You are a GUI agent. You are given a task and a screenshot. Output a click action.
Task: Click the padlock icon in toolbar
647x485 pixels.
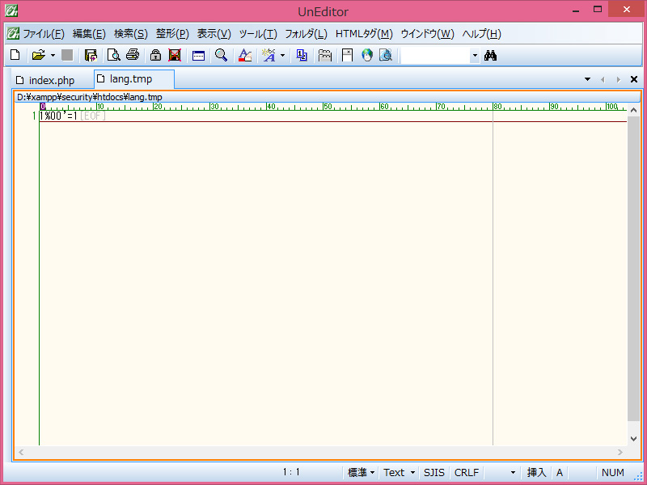coord(154,55)
